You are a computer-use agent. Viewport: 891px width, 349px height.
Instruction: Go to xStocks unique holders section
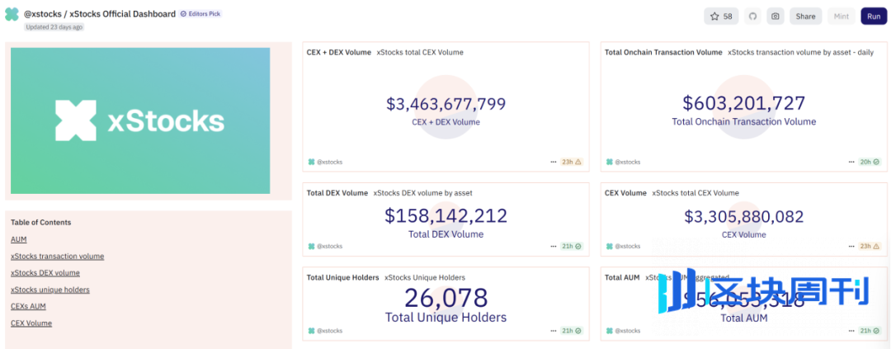pos(50,290)
